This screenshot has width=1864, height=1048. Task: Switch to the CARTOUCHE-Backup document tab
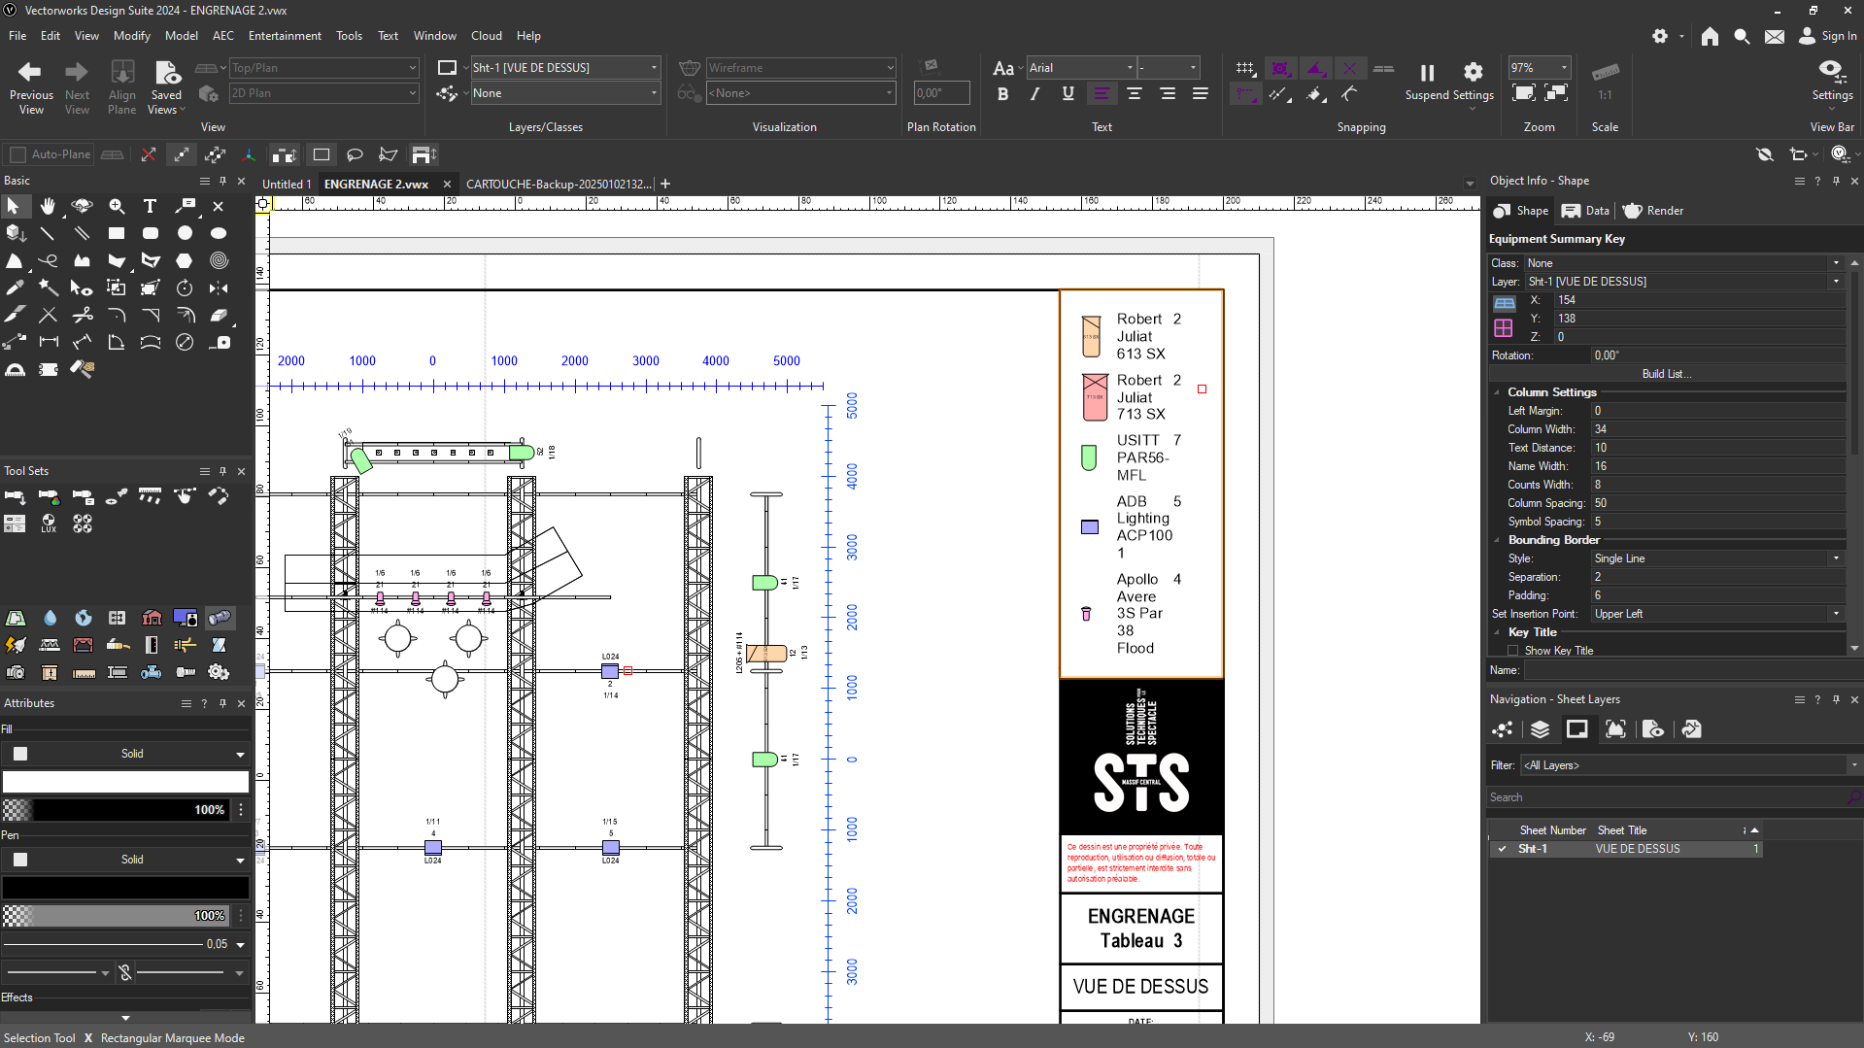click(x=558, y=185)
